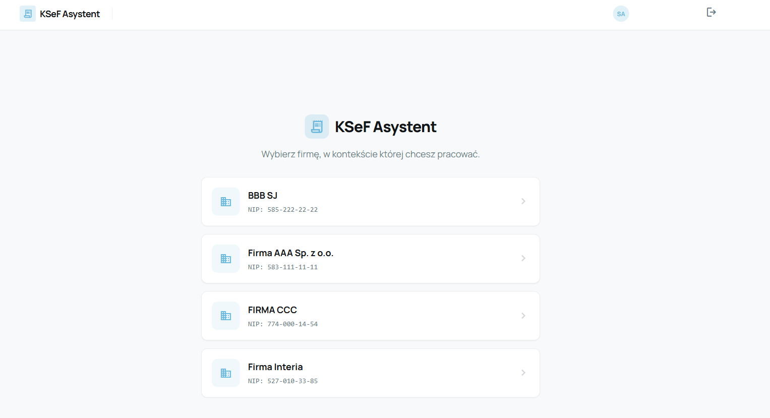Select the FIRMA CCC company name
The width and height of the screenshot is (770, 418).
[x=272, y=310]
